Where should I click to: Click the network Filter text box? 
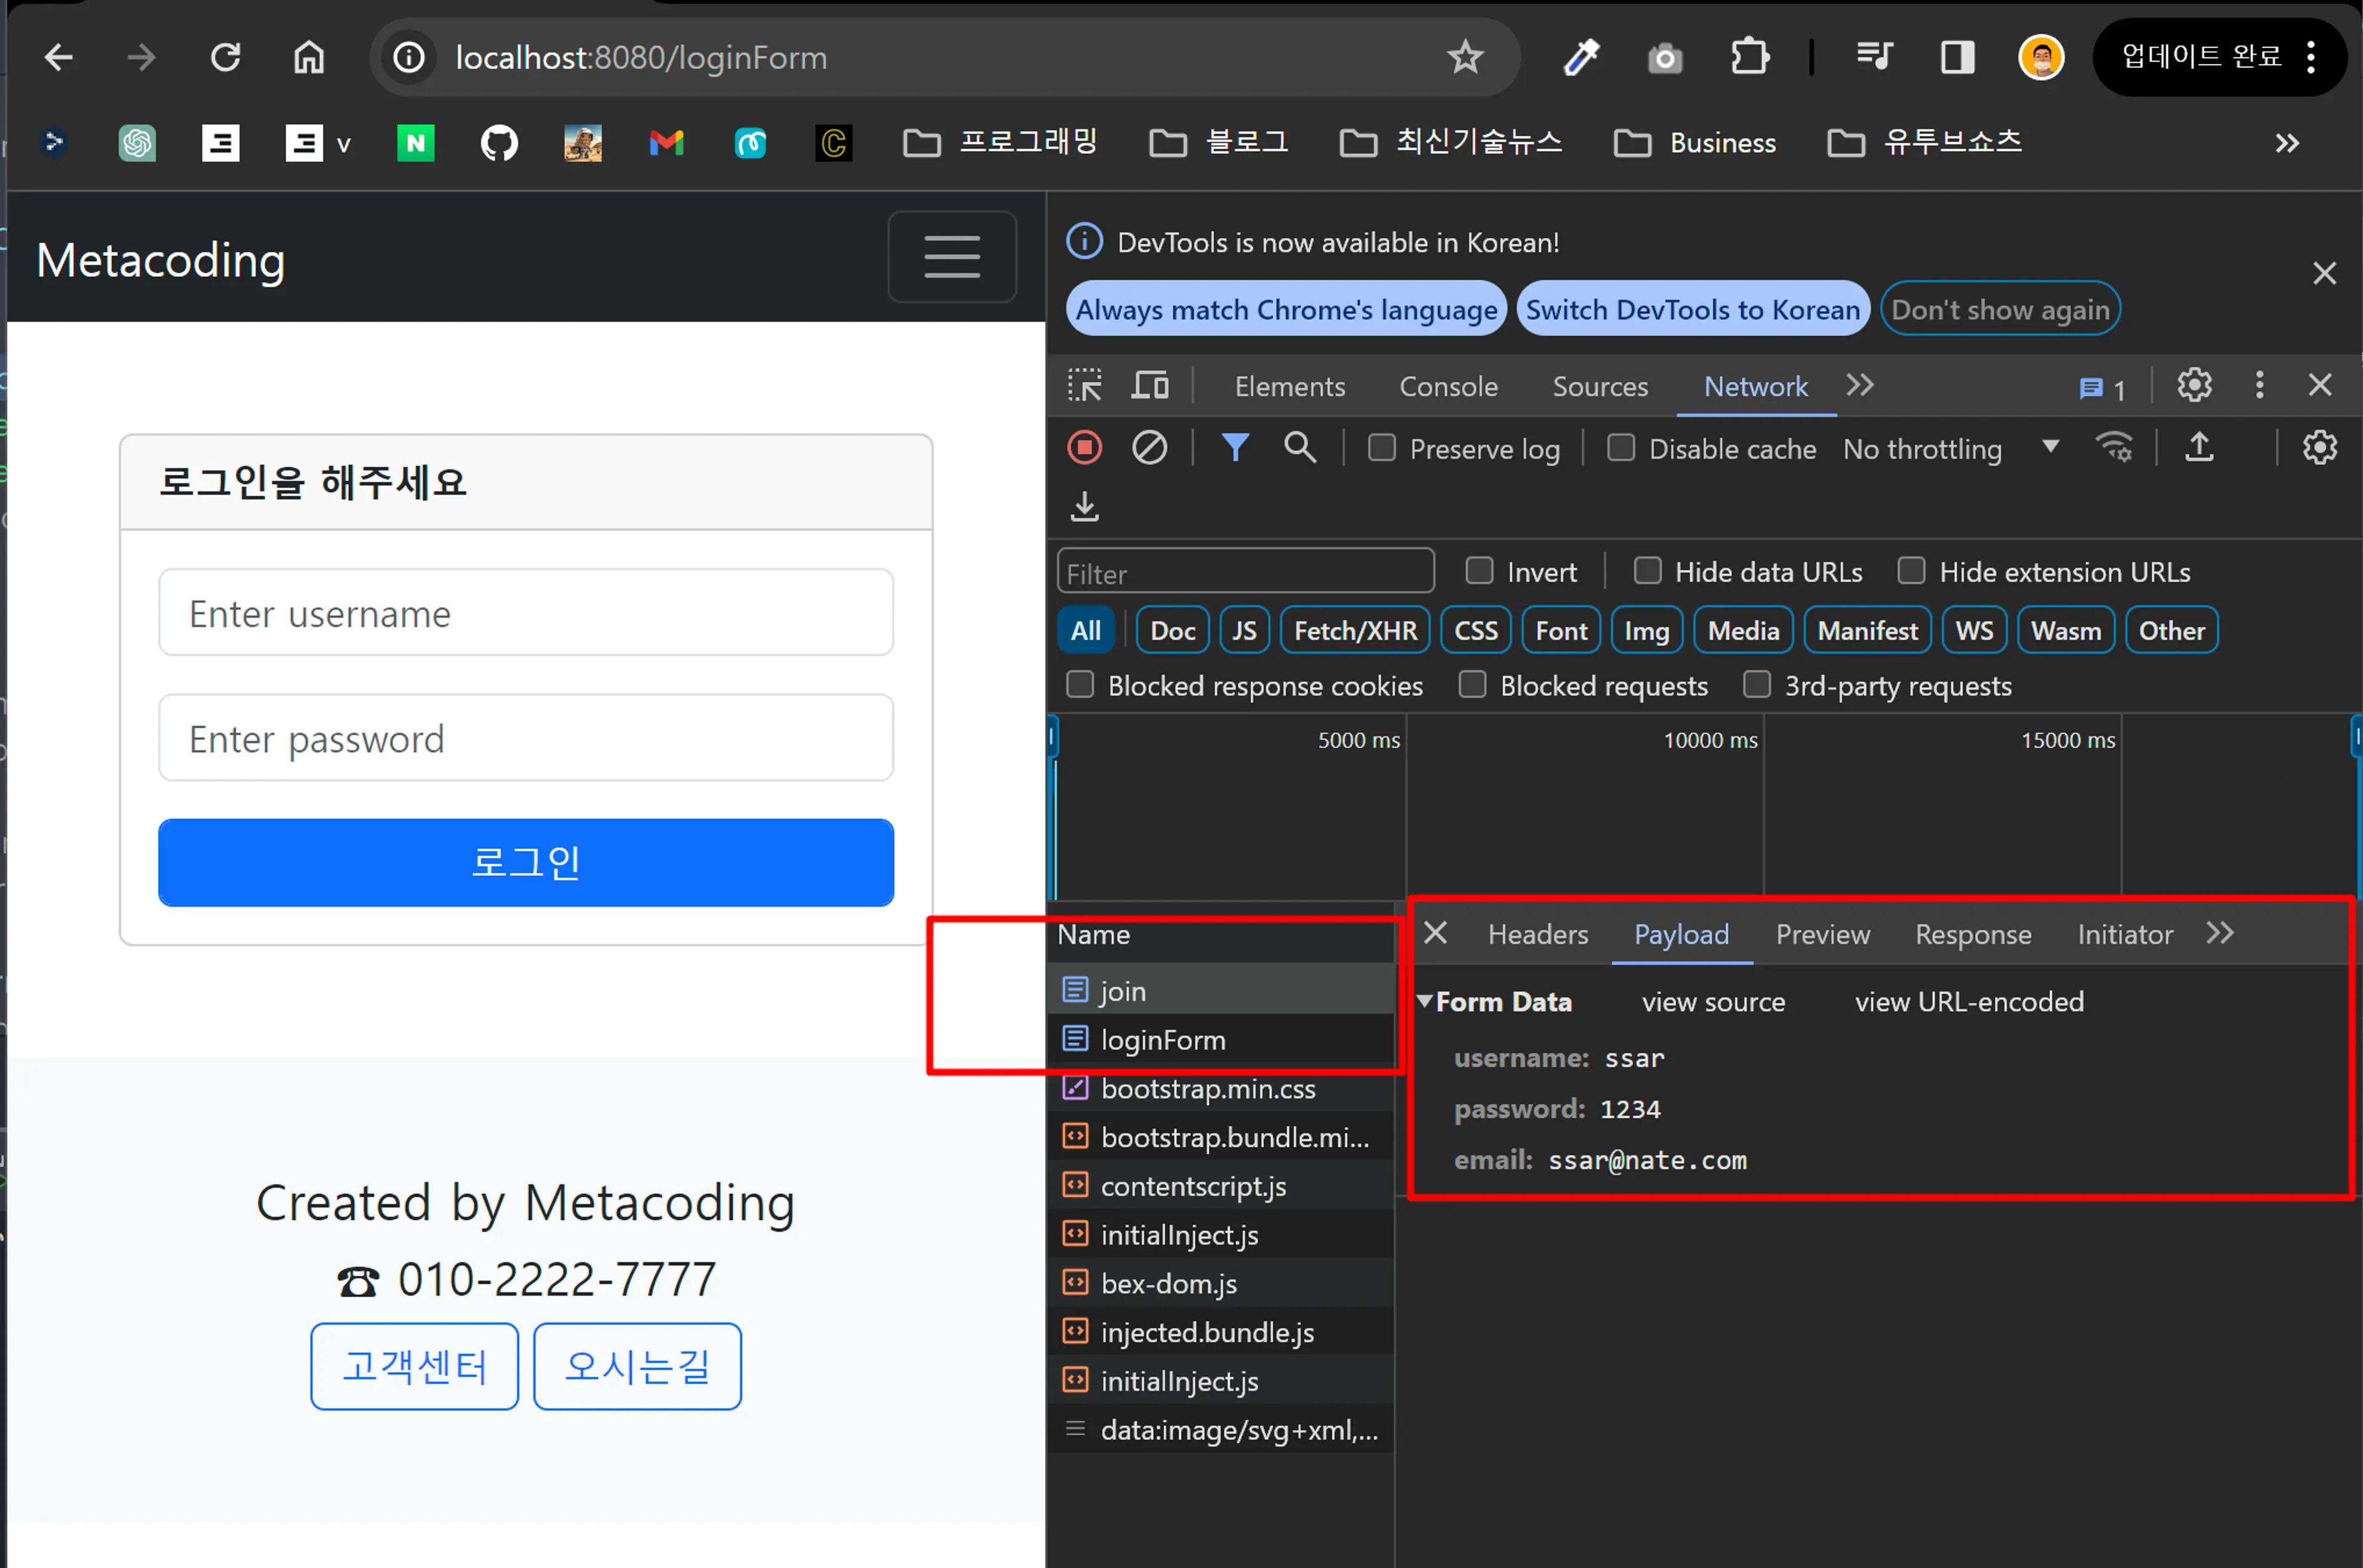(1244, 572)
